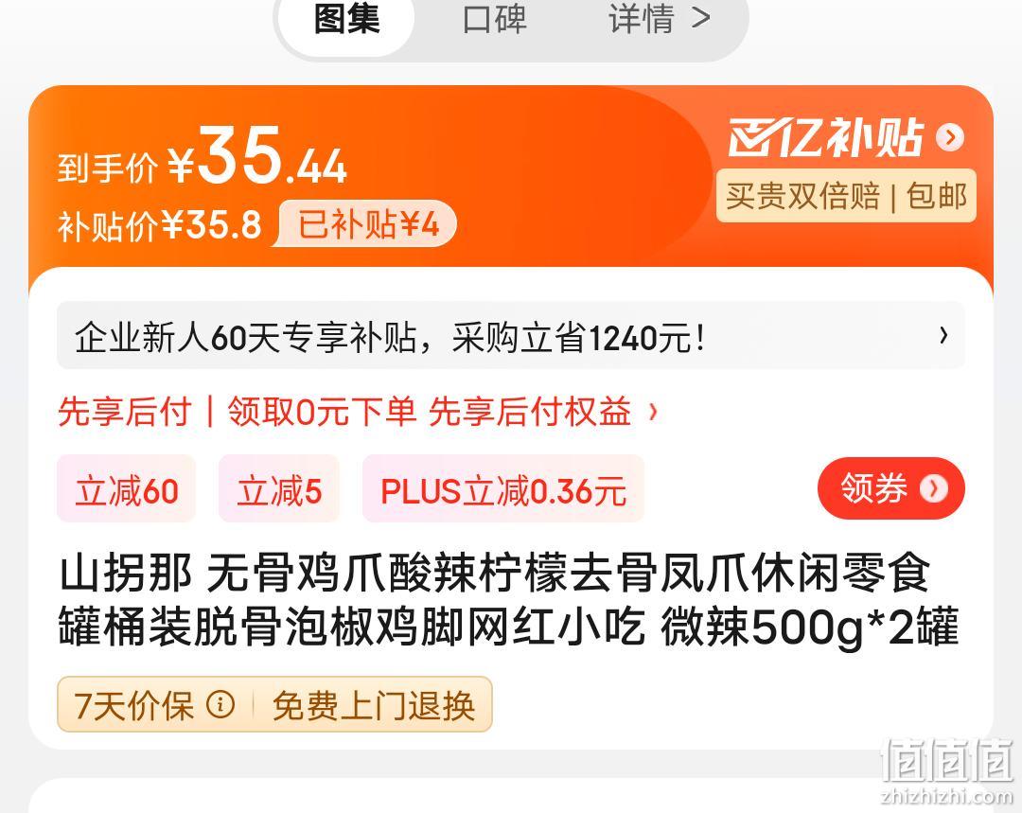
Task: Open the 免费上门退换 service tag
Action: [374, 705]
